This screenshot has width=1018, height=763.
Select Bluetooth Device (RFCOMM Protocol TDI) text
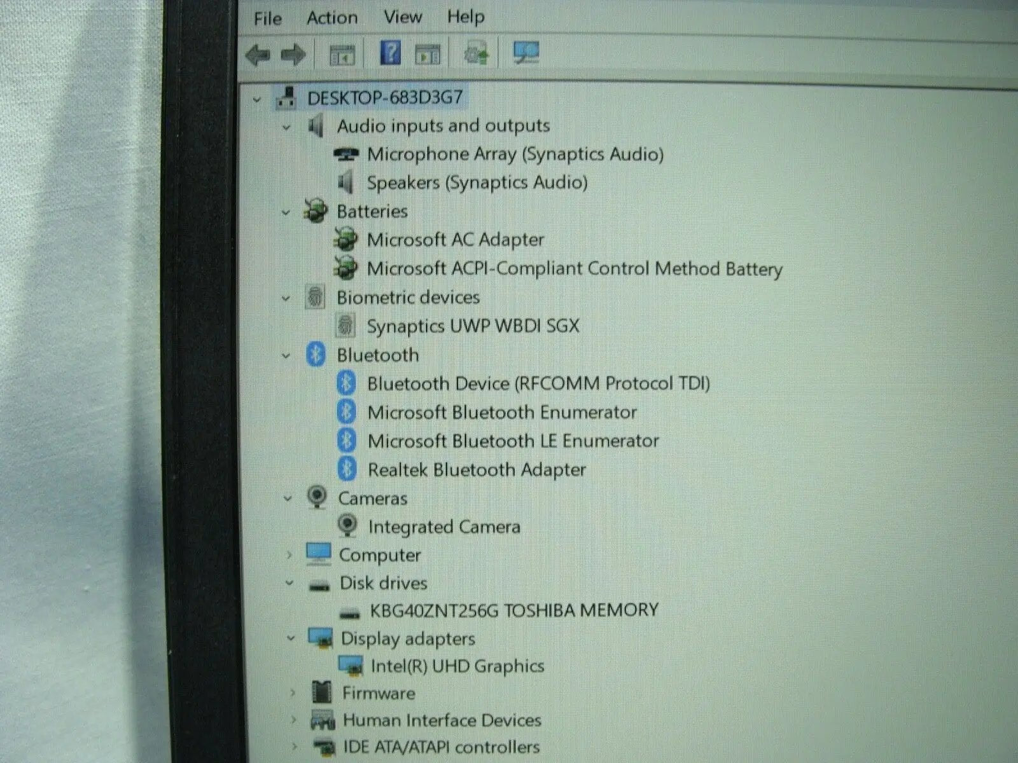(538, 383)
